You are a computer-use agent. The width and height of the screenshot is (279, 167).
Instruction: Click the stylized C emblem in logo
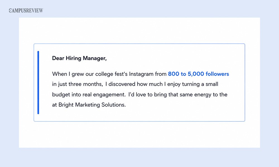click(10, 11)
